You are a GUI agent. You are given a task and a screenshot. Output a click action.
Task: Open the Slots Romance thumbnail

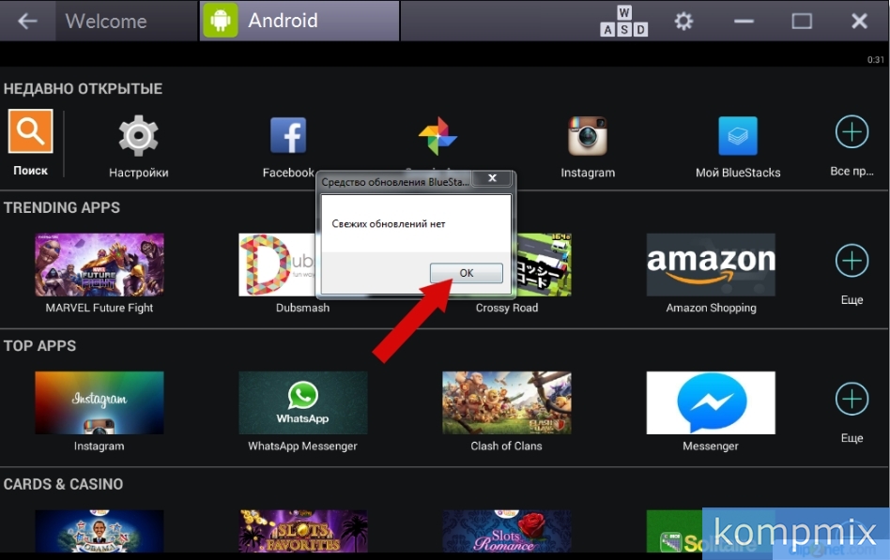click(507, 531)
